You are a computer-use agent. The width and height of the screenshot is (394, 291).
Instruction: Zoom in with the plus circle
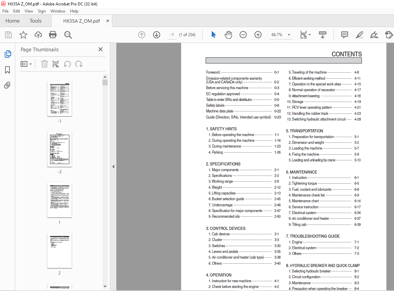pos(258,35)
